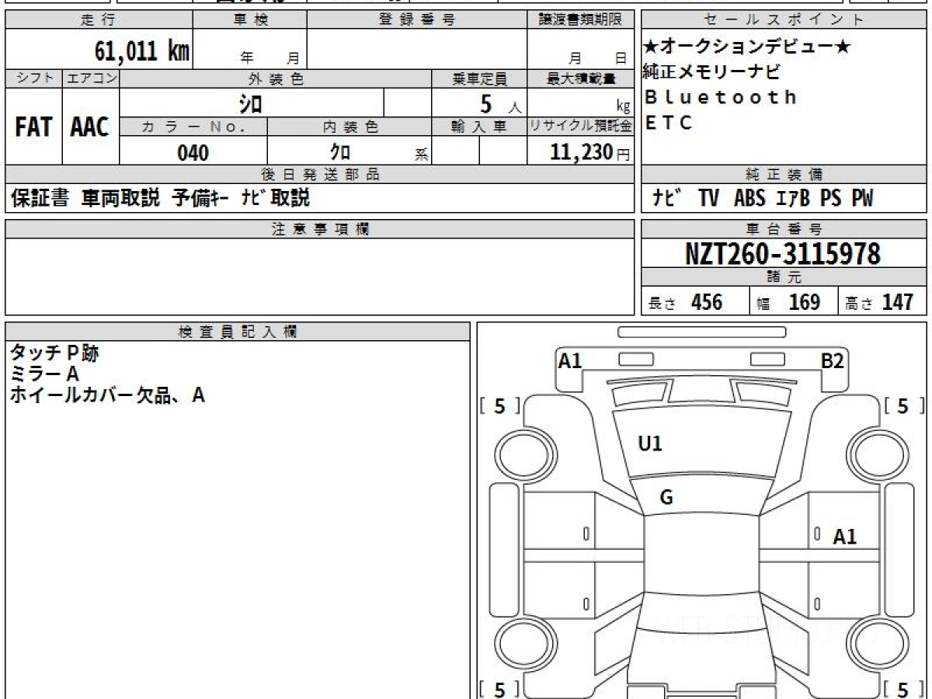Screen dimensions: 932x699
Task: Click the 登録番号 header cell
Action: tap(417, 20)
